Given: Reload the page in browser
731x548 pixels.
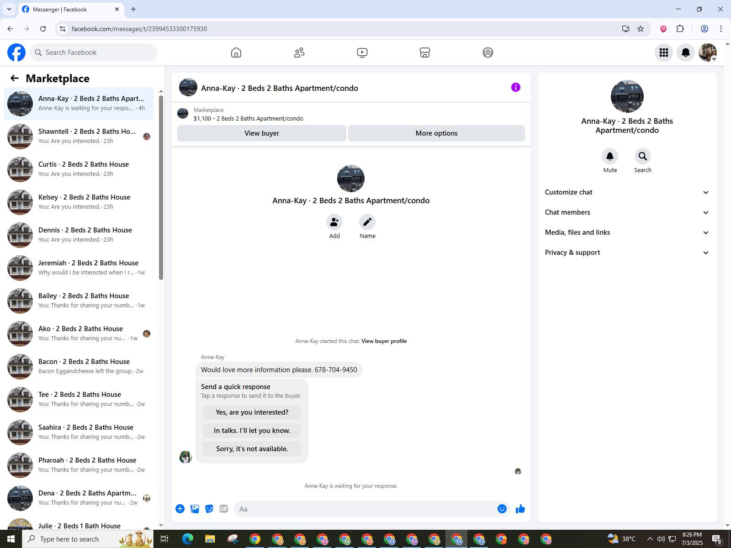Looking at the screenshot, I should point(43,29).
